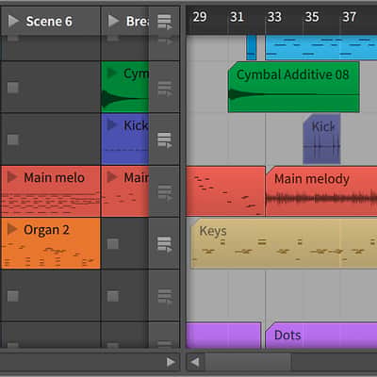377x377 pixels.
Task: Launch Scene 6 with its play triangle
Action: coord(13,22)
